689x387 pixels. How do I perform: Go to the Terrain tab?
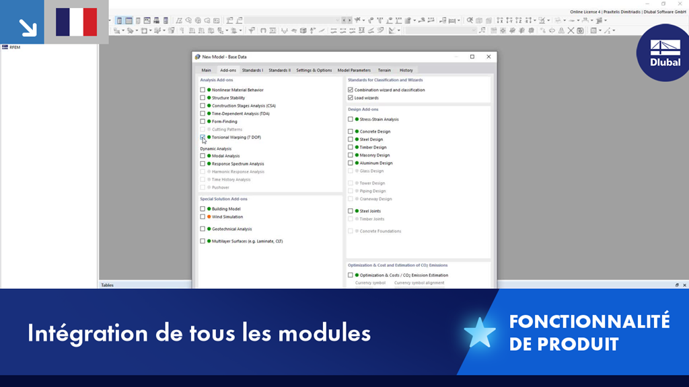click(x=384, y=70)
